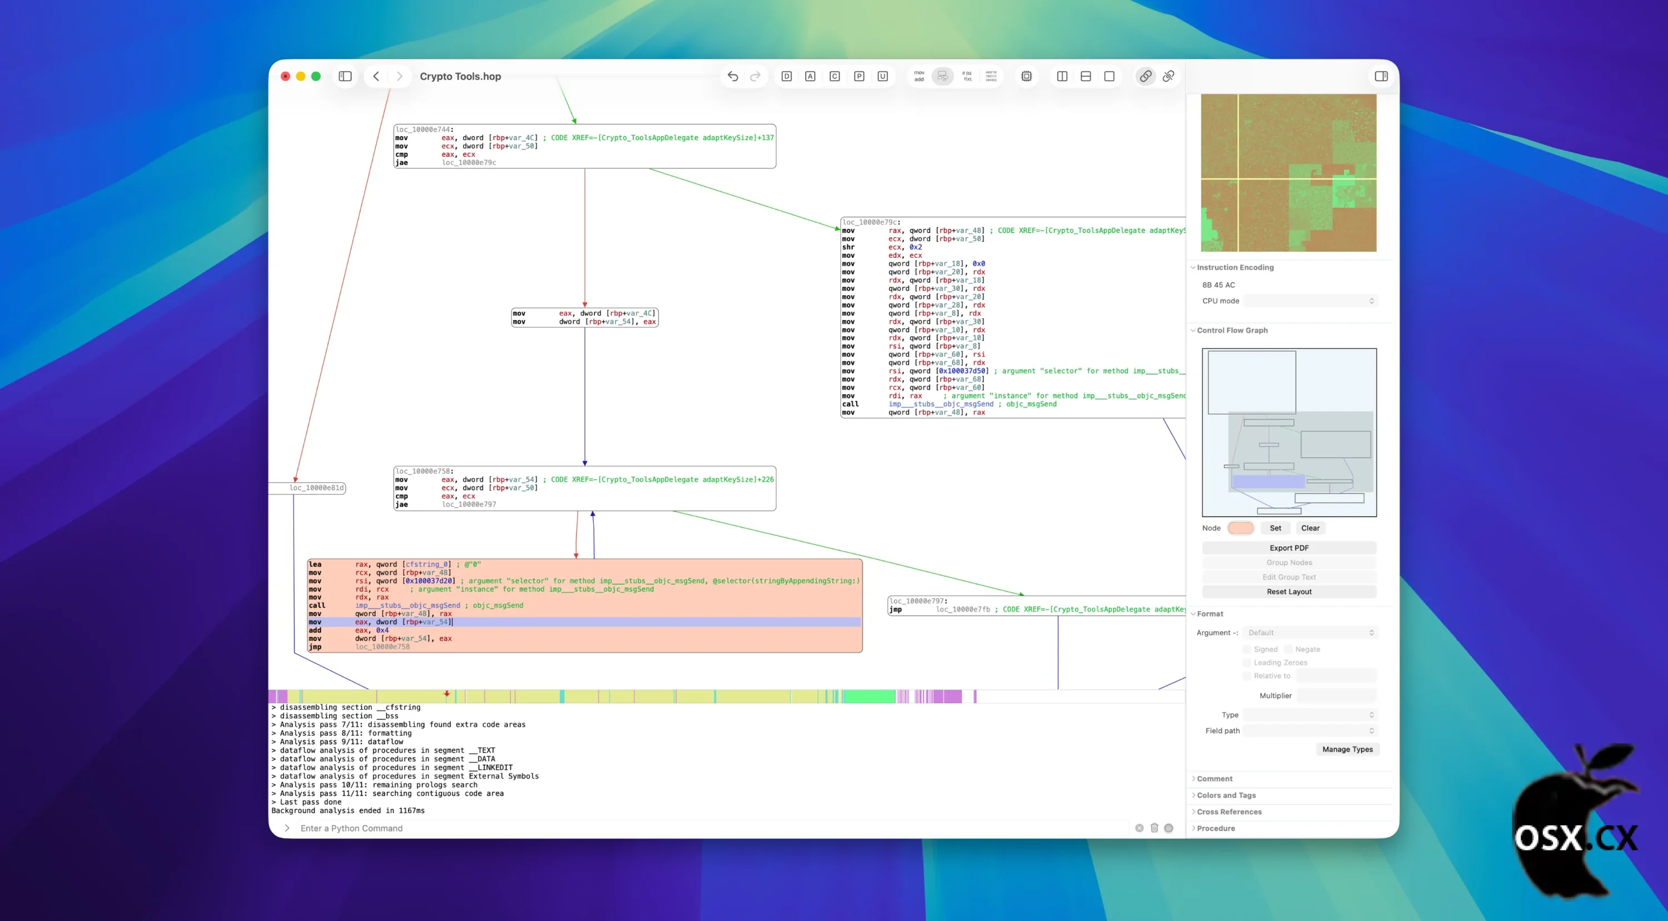Open the Argument format dropdown
The image size is (1668, 921).
coord(1310,633)
